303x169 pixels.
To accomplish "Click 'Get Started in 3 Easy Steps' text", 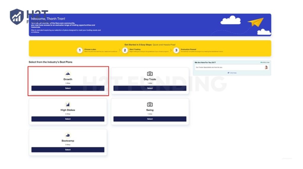I will pos(138,45).
